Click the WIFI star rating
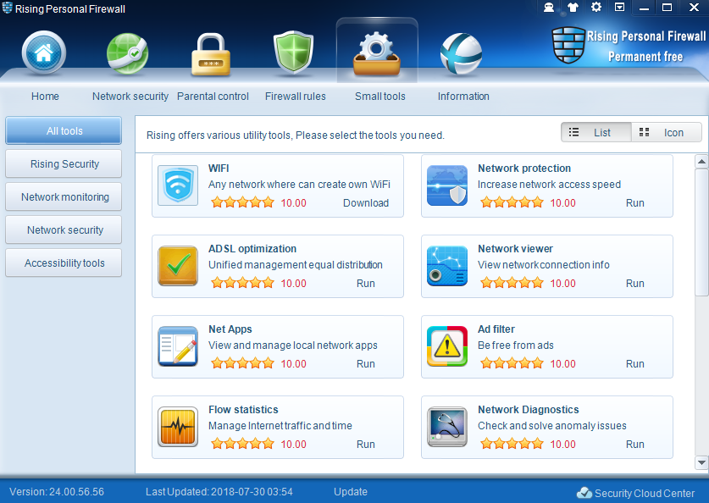 pyautogui.click(x=243, y=202)
